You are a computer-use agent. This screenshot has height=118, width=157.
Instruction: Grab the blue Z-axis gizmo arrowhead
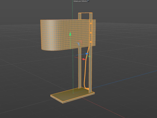(87, 54)
